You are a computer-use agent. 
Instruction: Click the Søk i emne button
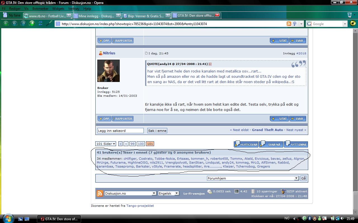pos(157,130)
